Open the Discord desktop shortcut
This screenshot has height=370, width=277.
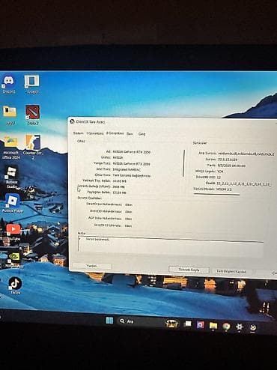pos(9,84)
